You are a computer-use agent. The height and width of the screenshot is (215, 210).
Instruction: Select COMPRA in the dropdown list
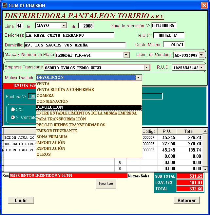click(45, 96)
